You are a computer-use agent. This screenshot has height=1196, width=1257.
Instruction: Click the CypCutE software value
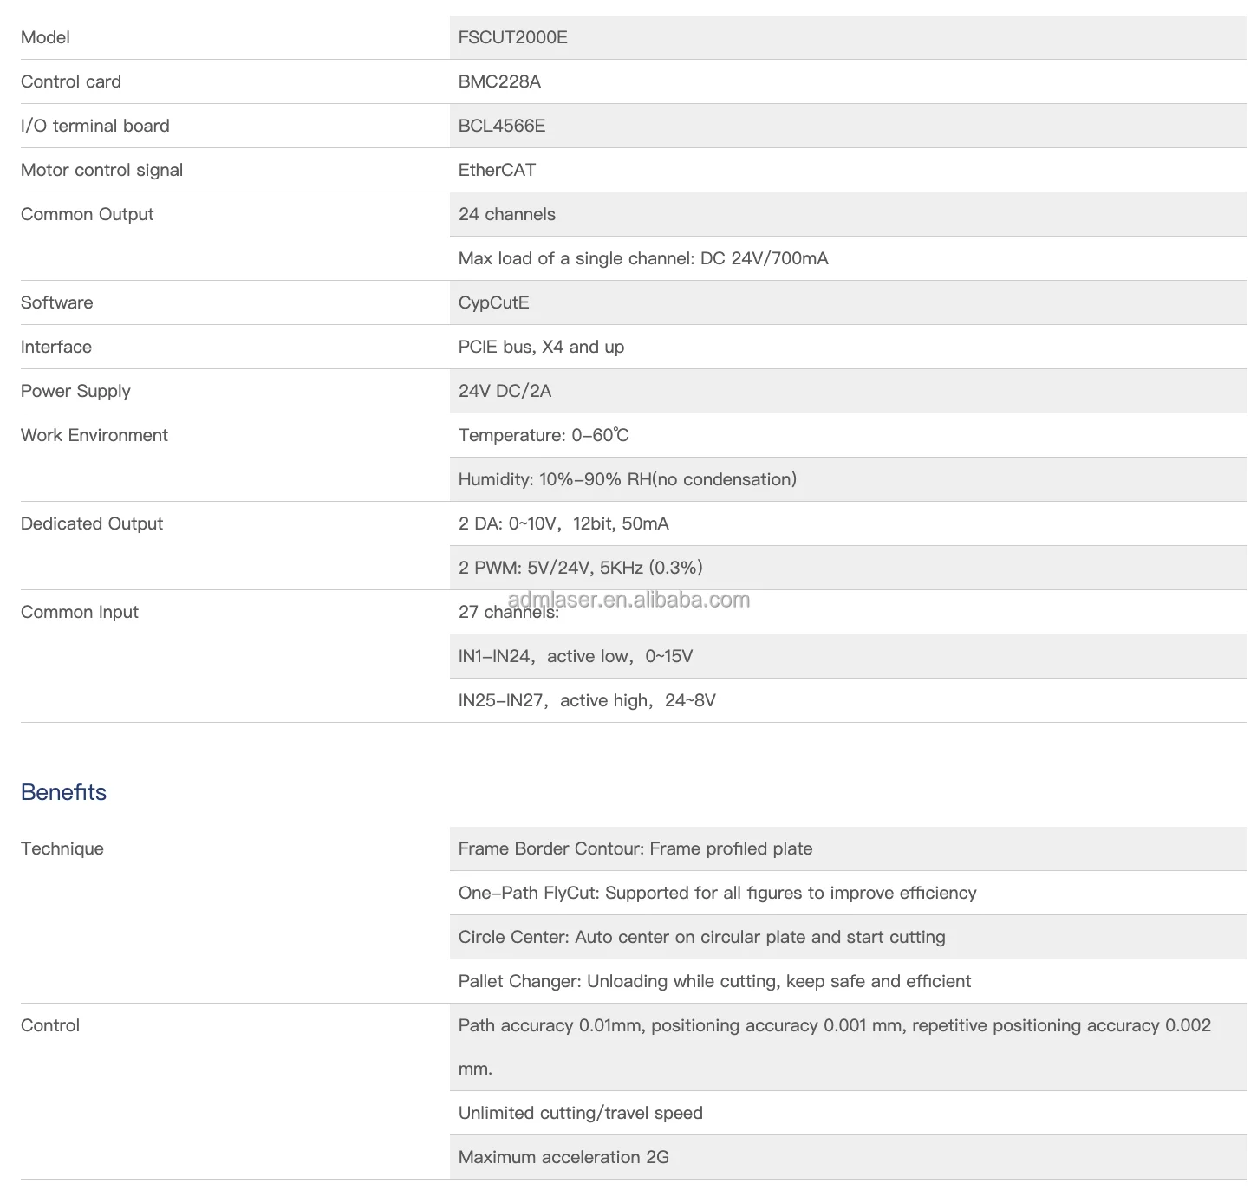(493, 302)
